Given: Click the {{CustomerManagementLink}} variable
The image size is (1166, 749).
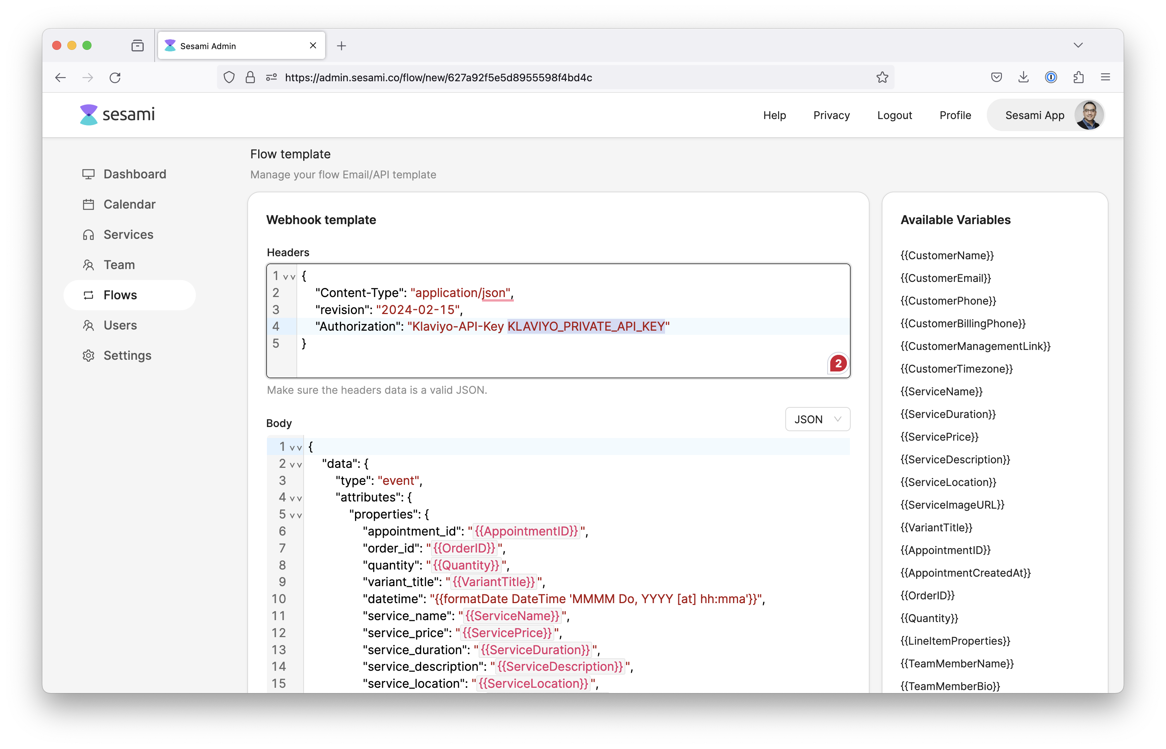Looking at the screenshot, I should click(975, 346).
